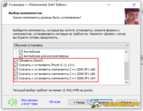Open the Об игре link
143x111 pixels.
(x=55, y=102)
